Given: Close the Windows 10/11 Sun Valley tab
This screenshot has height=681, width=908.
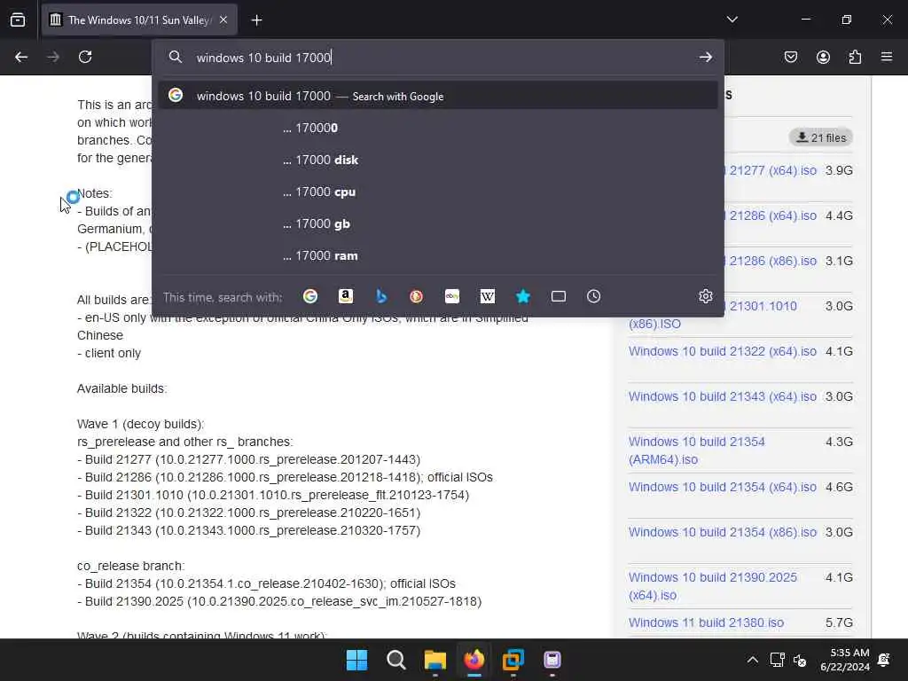Looking at the screenshot, I should click(x=223, y=20).
